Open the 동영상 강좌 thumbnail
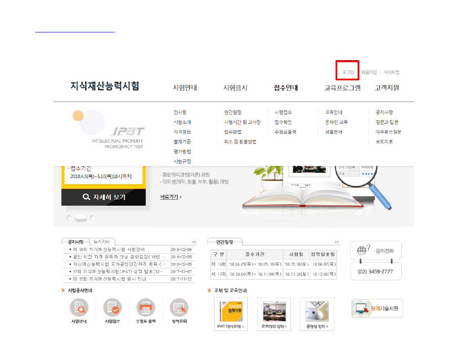Image resolution: width=467 pixels, height=350 pixels. pos(317,311)
